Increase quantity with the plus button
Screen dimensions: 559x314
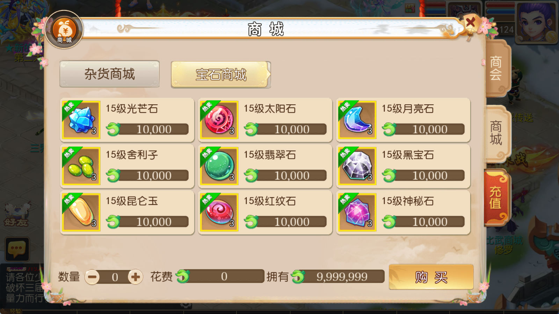tap(136, 277)
